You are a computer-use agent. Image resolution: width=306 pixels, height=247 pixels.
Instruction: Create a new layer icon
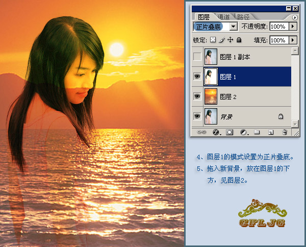271,132
